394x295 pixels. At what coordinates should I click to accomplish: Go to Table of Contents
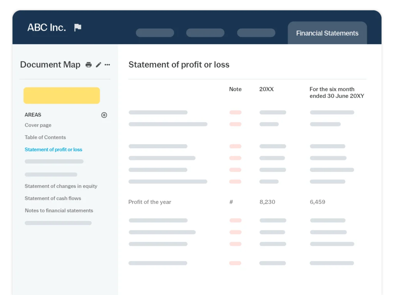coord(45,138)
